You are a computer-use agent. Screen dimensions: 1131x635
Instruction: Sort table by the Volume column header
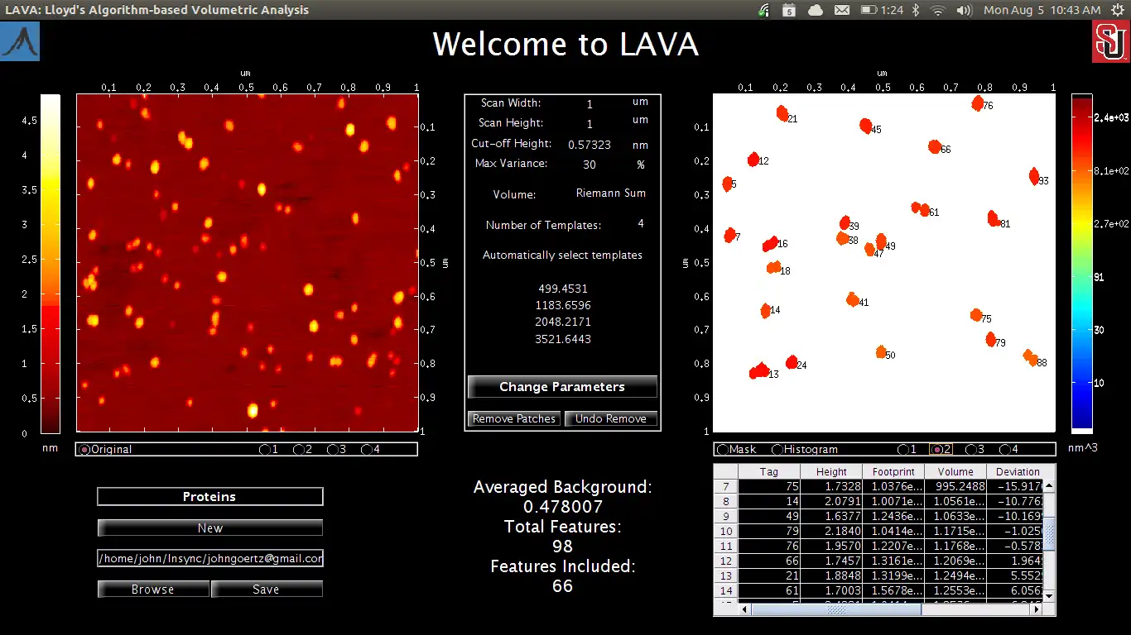click(x=955, y=471)
